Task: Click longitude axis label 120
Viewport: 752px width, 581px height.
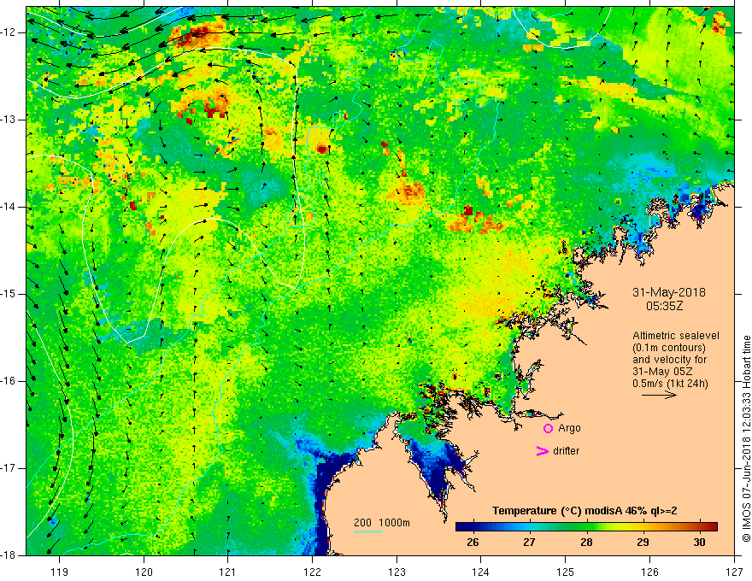Action: [144, 572]
